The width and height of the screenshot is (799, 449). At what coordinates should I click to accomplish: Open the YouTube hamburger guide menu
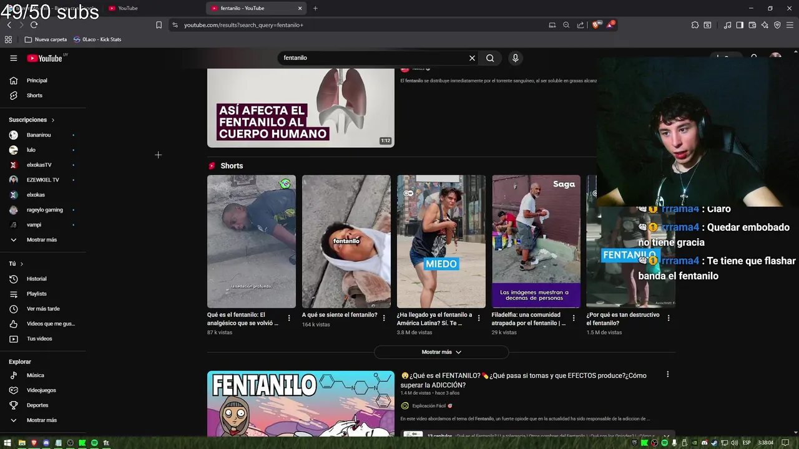14,58
